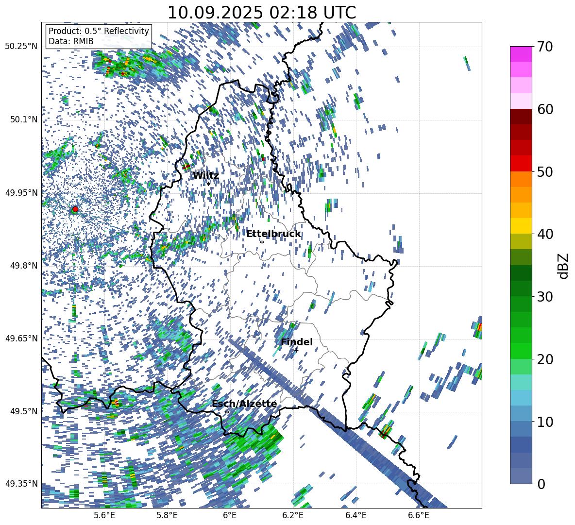Click the Ettelbruck city label
This screenshot has height=525, width=575.
[273, 234]
